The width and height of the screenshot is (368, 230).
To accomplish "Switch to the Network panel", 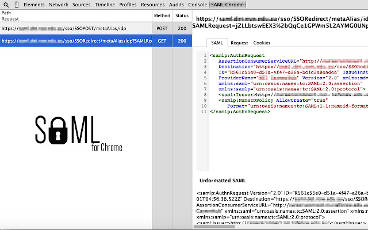I will [59, 5].
